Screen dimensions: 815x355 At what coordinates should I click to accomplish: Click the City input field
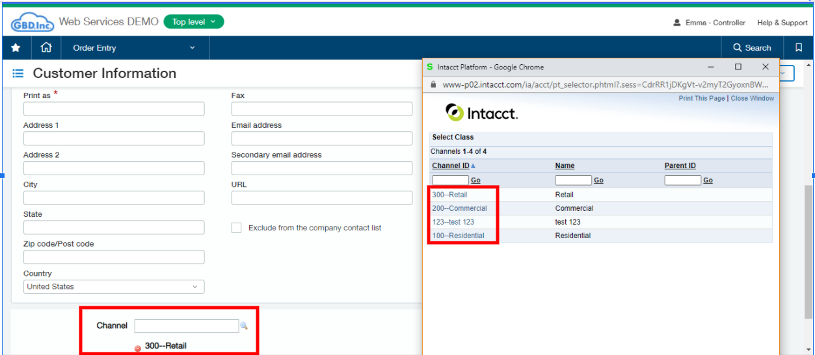114,198
